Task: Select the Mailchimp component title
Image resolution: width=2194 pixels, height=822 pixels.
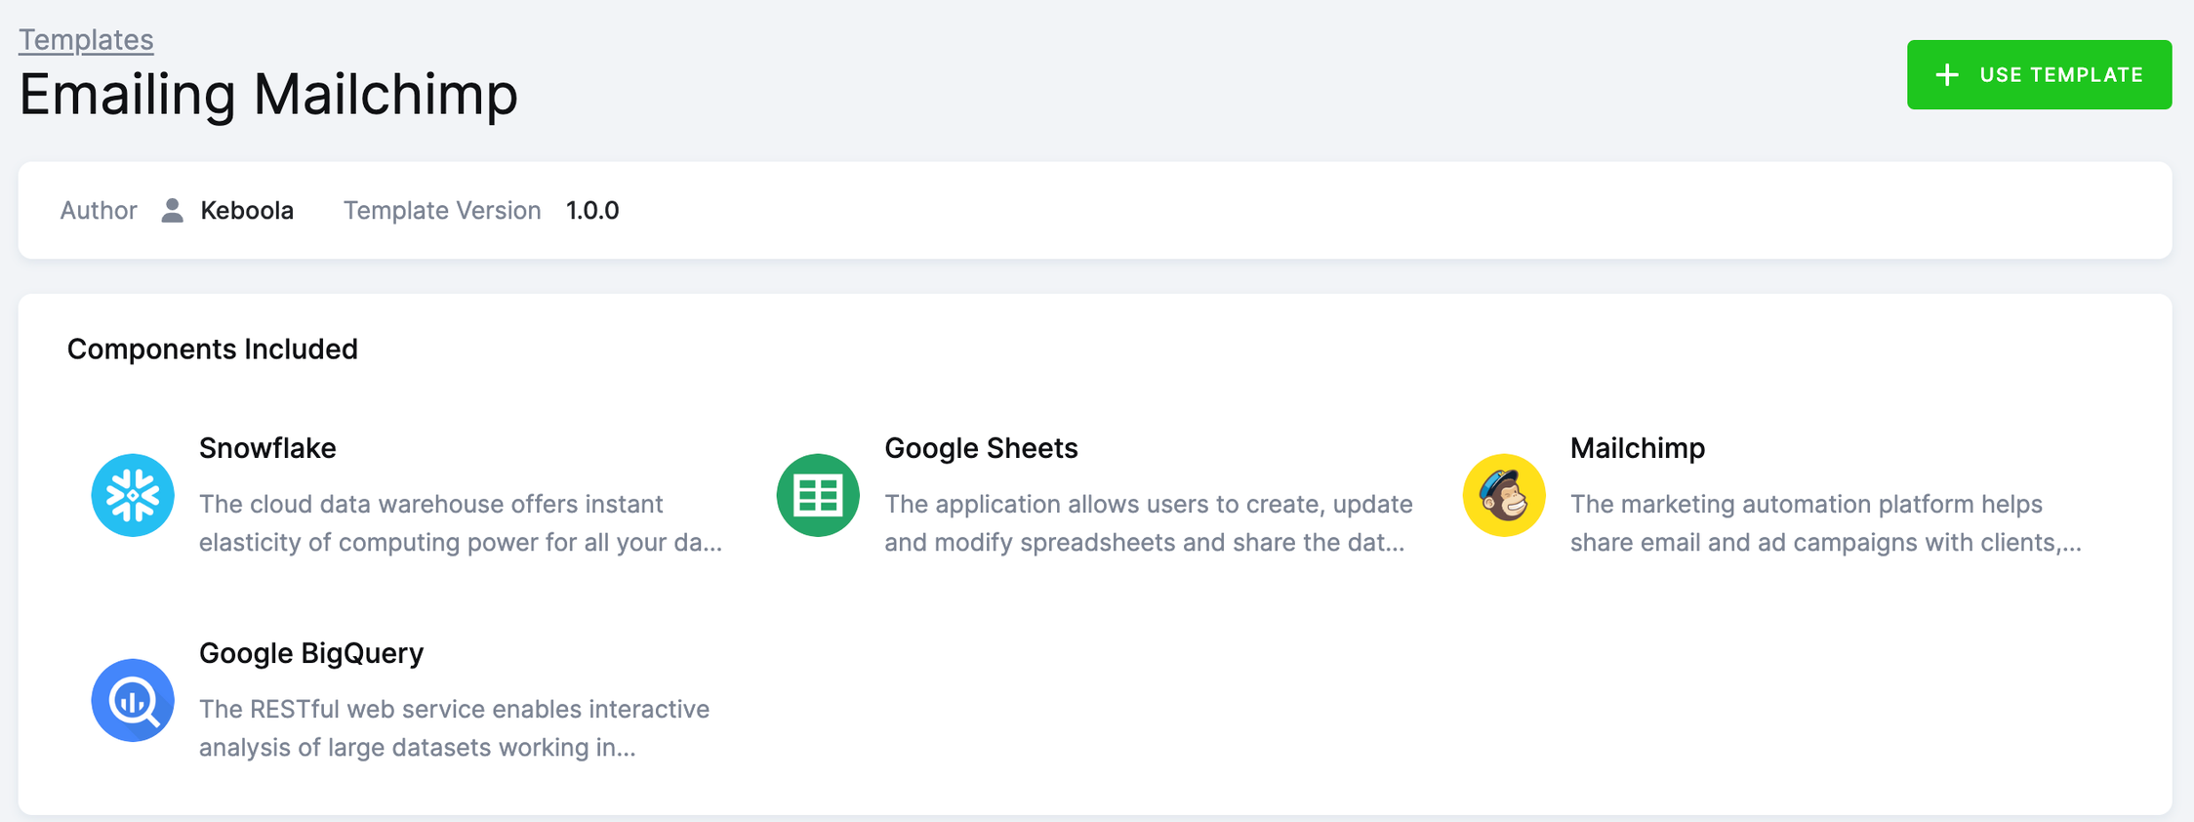Action: [1638, 447]
